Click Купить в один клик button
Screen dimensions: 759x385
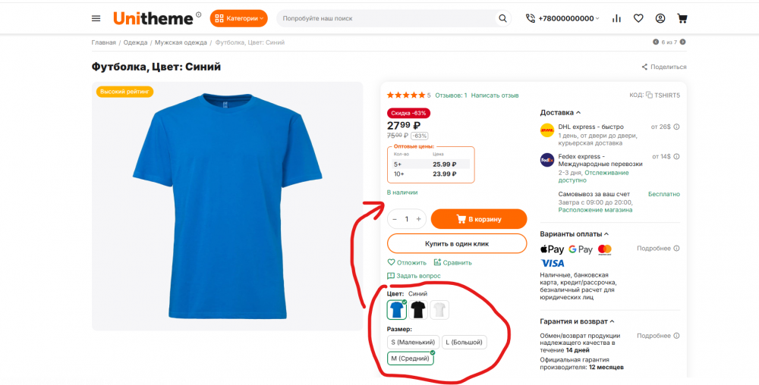click(x=456, y=243)
